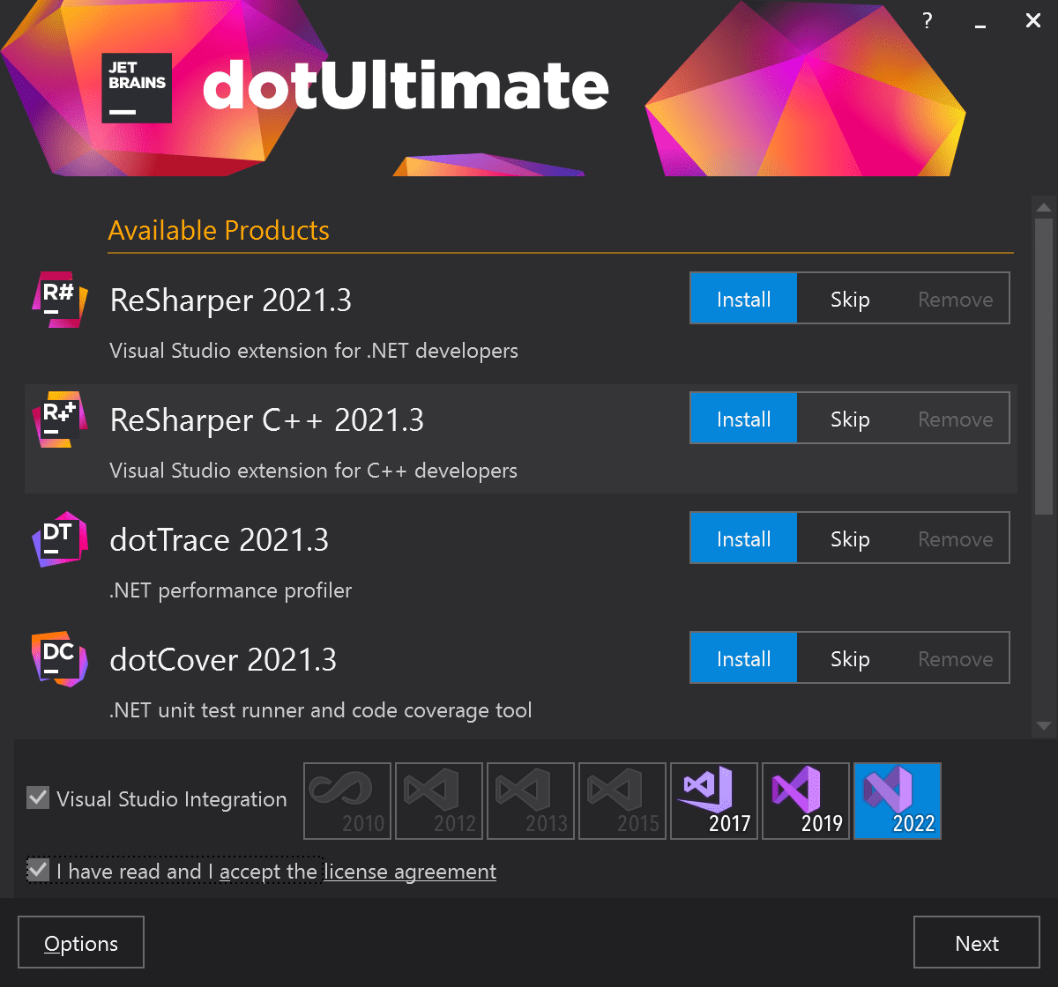Image resolution: width=1058 pixels, height=987 pixels.
Task: Click the ReSharper 2021.3 product icon
Action: (58, 299)
